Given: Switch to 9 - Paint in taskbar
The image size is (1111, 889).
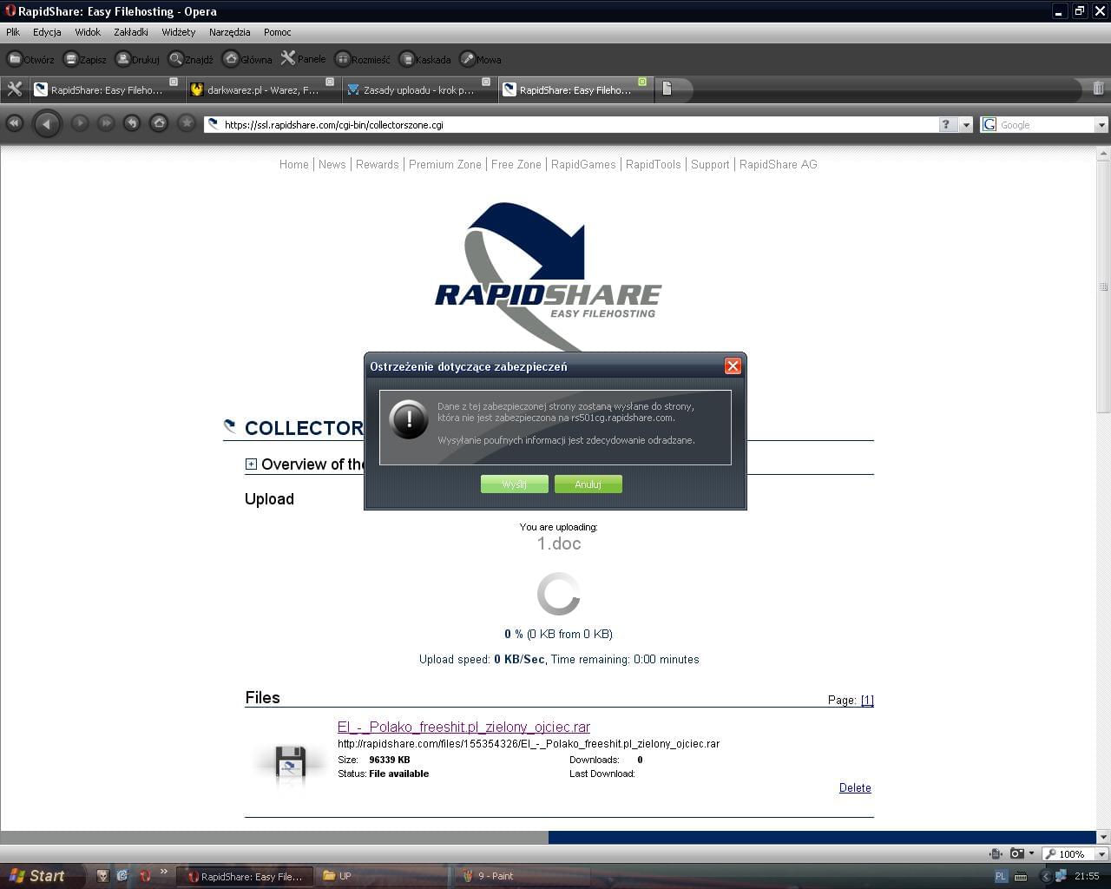Looking at the screenshot, I should click(523, 876).
